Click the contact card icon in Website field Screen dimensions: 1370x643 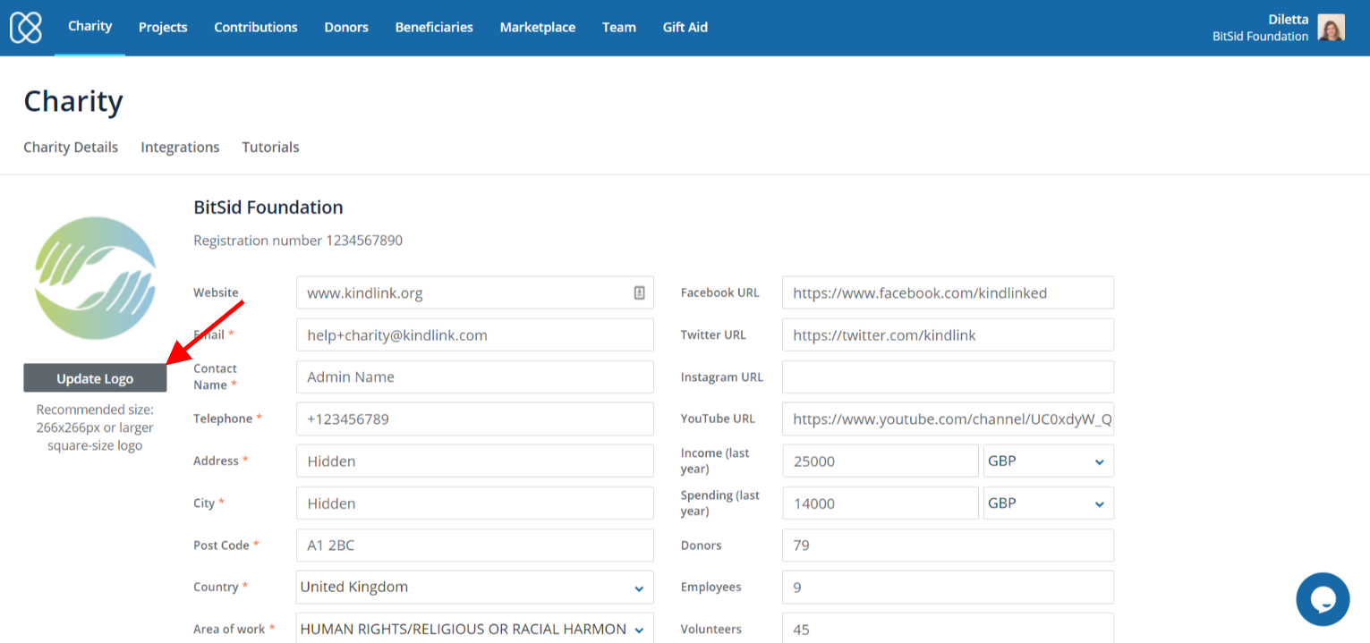tap(639, 292)
